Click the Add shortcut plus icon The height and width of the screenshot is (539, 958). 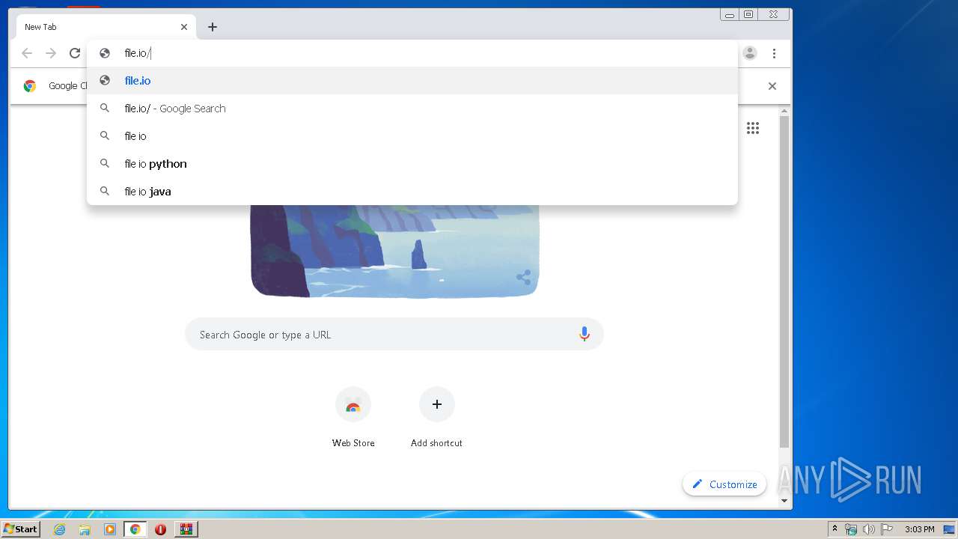point(437,404)
